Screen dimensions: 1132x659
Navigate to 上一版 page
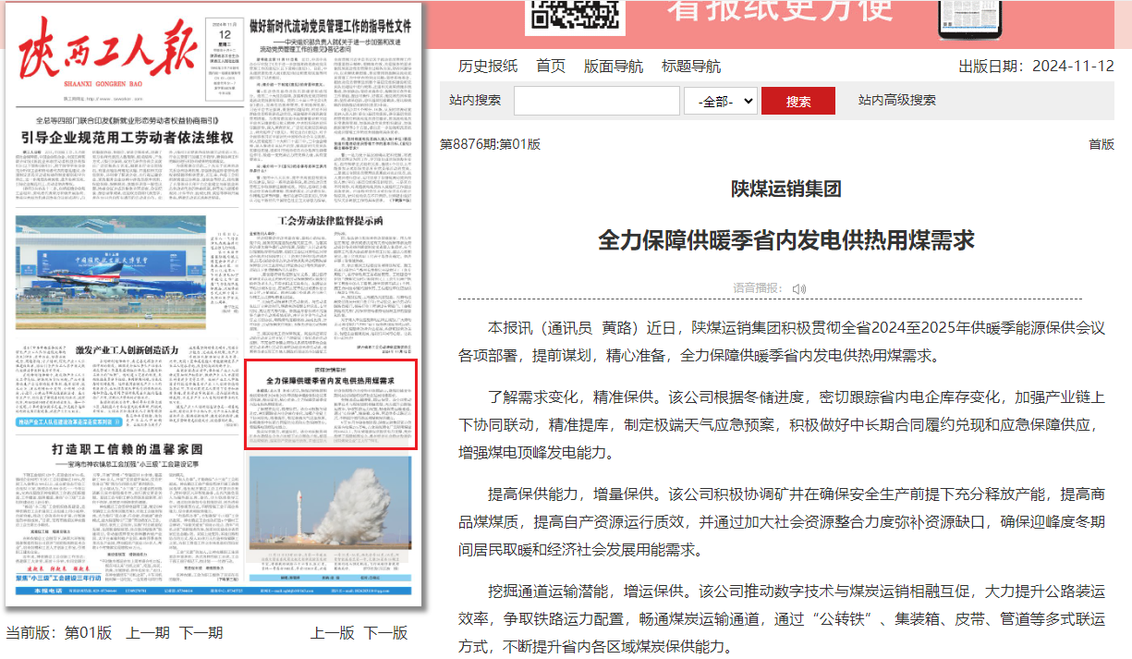[x=333, y=632]
